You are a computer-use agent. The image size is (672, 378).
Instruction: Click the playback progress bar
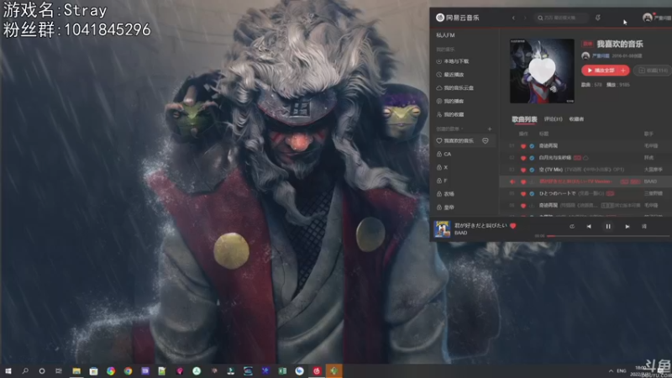[x=608, y=236]
